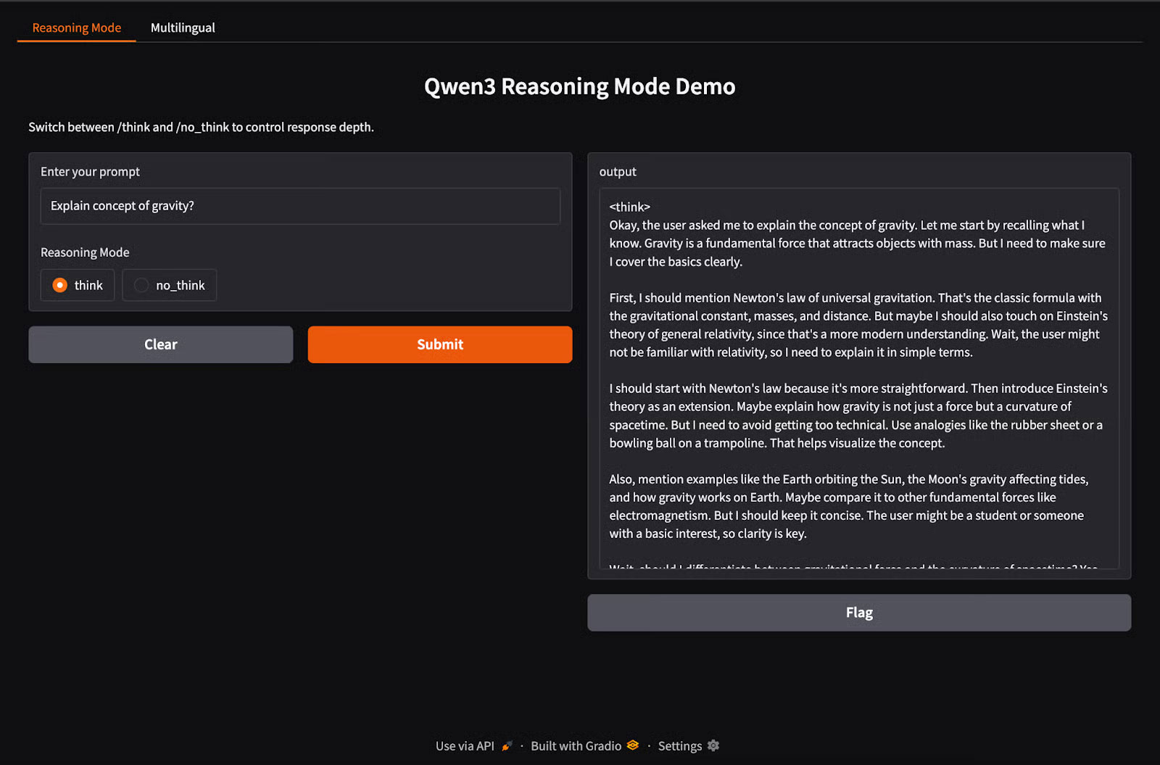
Task: Click the /think and /no_think description text
Action: pyautogui.click(x=201, y=127)
